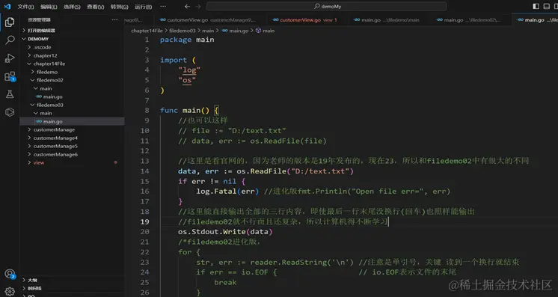Expand the filedemo folder
558x297 pixels.
click(72, 72)
